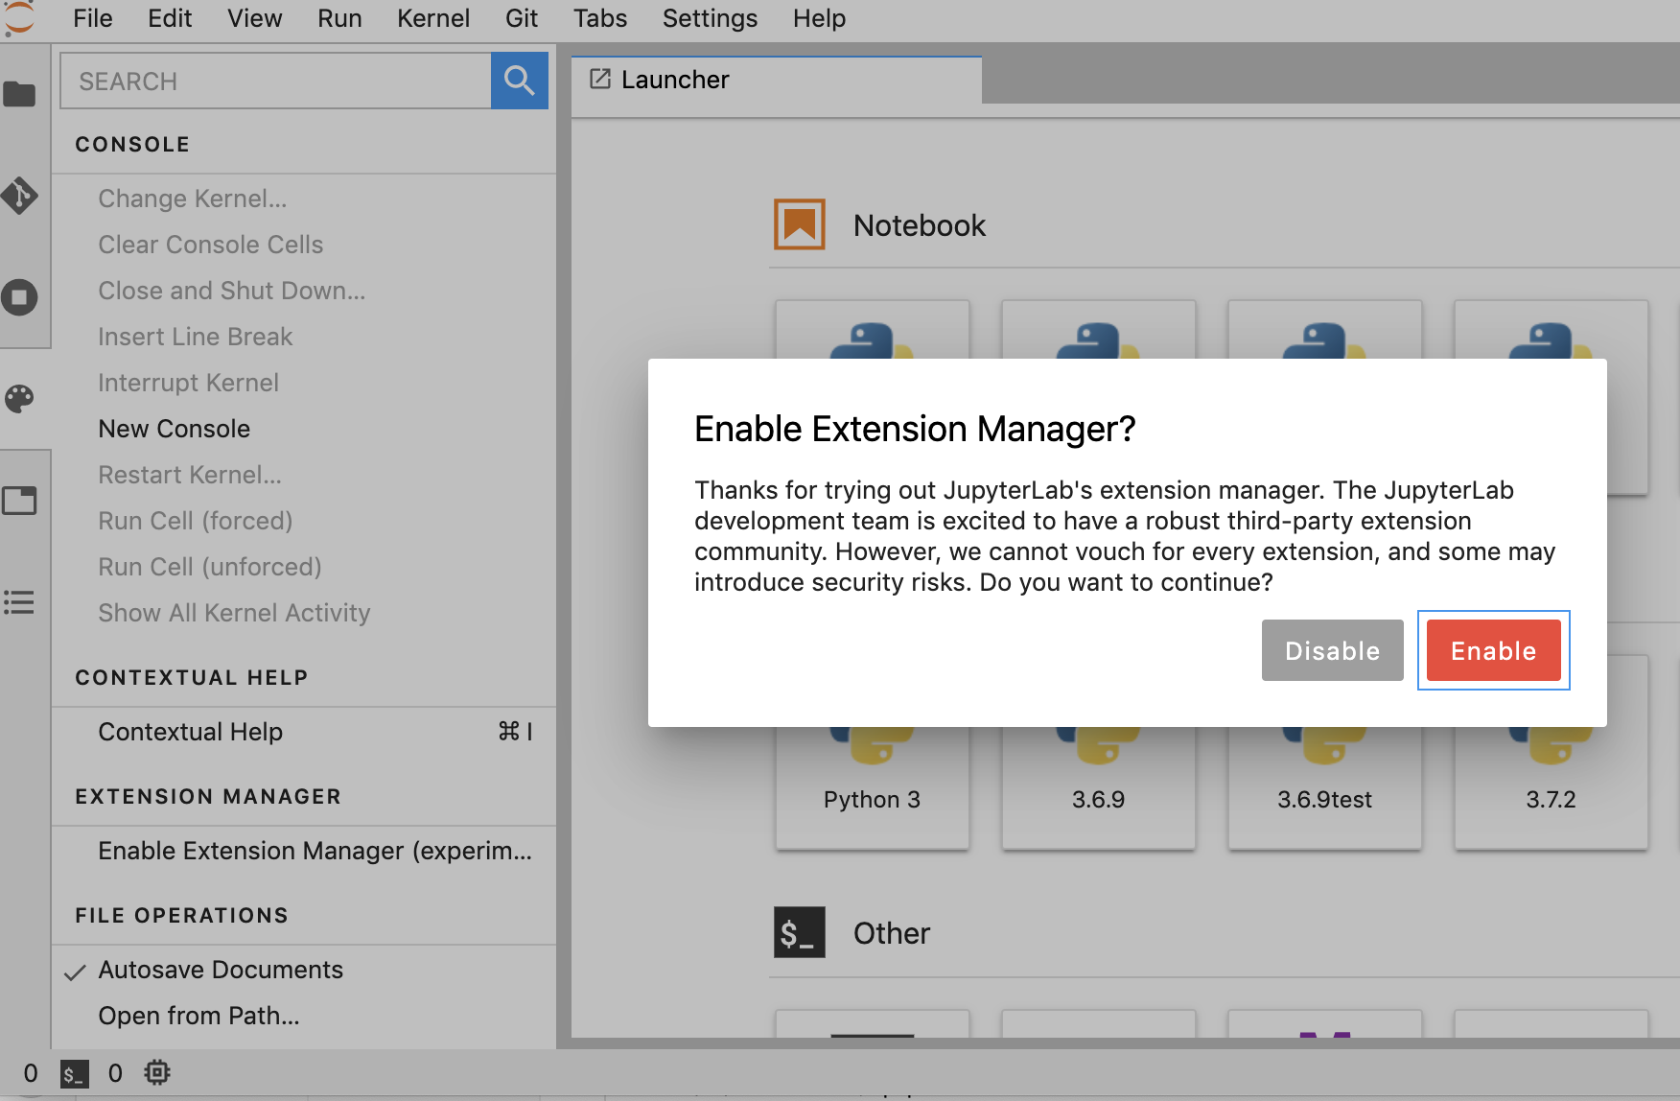
Task: Open the Kernel menu
Action: click(433, 18)
